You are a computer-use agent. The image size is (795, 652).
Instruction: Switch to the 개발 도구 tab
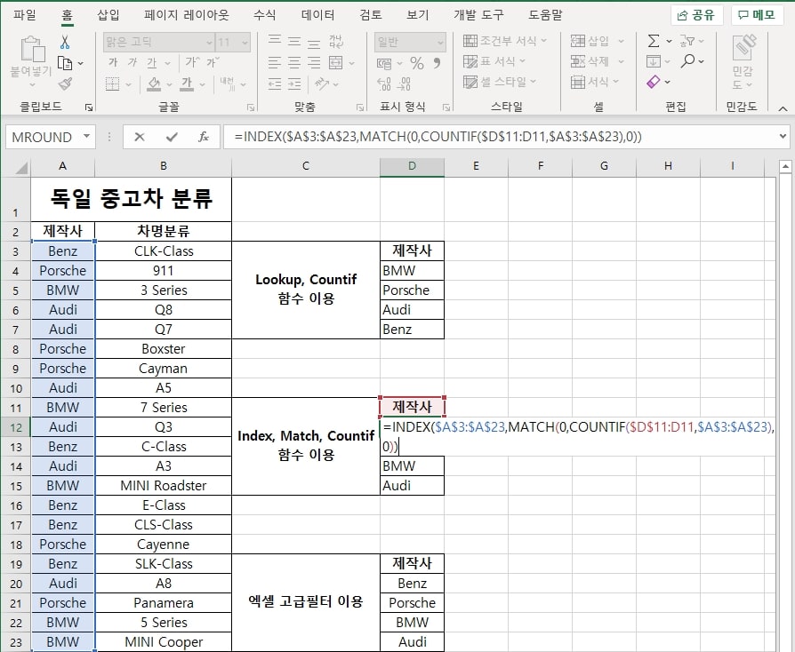click(x=478, y=15)
